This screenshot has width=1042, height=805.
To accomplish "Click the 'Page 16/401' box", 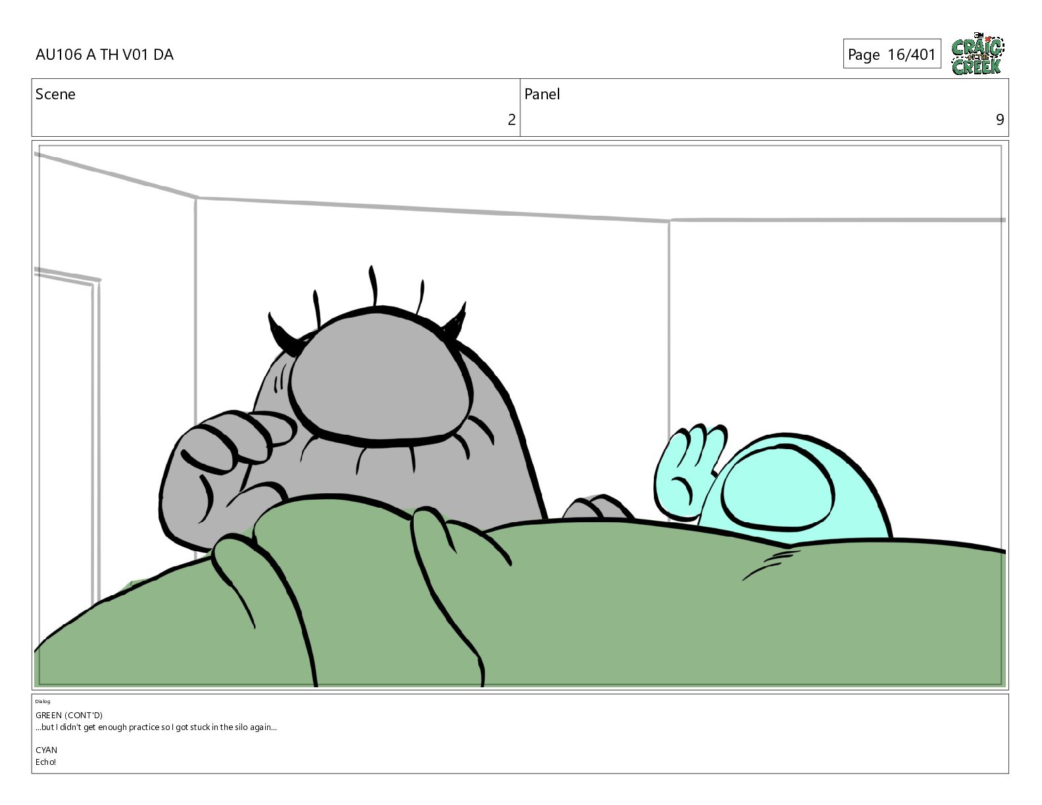I will pyautogui.click(x=891, y=54).
